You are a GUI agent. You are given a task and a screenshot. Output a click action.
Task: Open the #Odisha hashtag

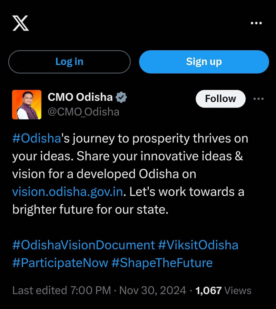37,139
